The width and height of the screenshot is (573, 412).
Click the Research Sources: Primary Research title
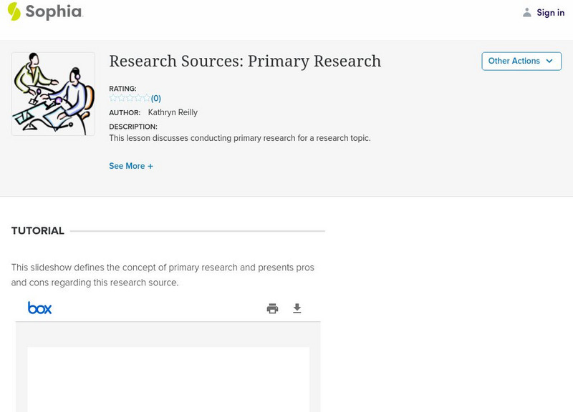click(x=245, y=62)
